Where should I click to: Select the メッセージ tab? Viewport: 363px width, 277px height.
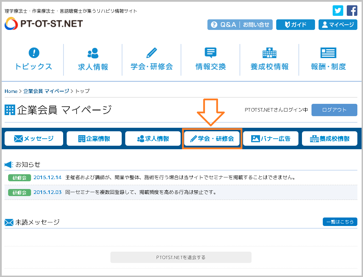(34, 139)
